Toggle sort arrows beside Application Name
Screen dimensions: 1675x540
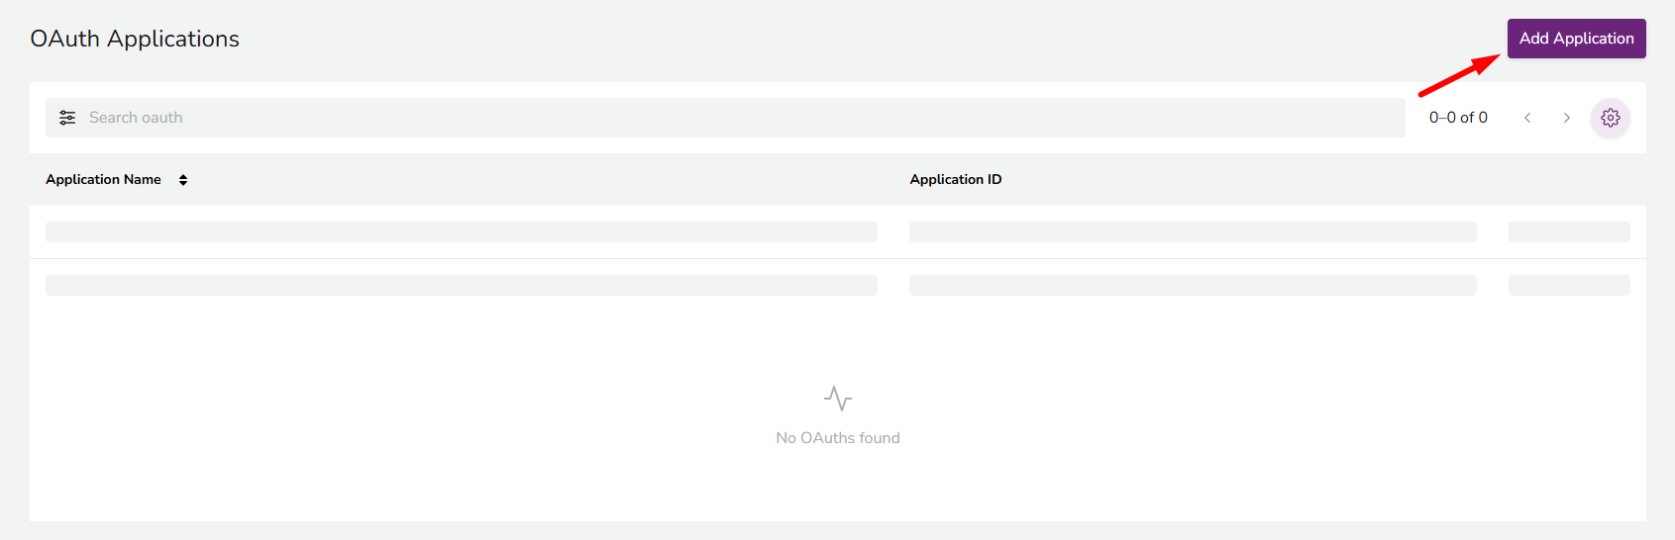coord(183,180)
